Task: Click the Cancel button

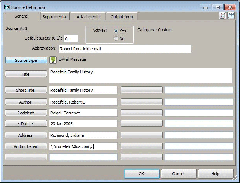Action: [179, 174]
